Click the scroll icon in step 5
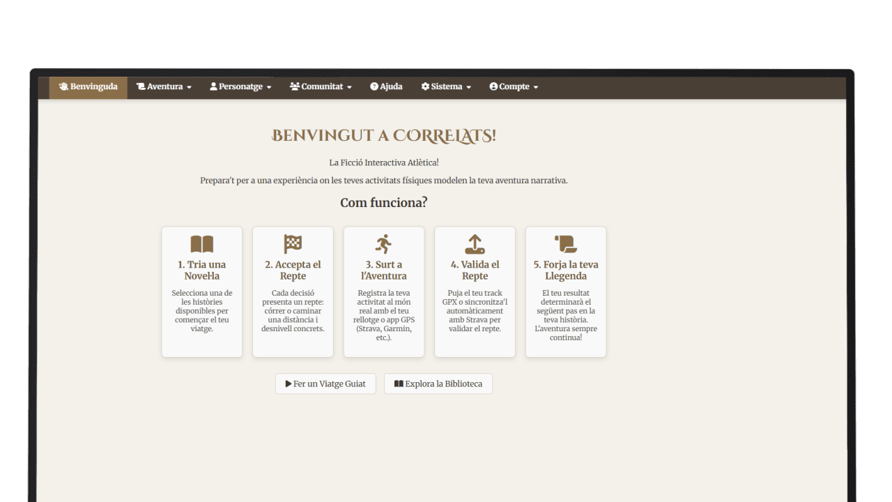Screen dimensions: 892x502 click(x=565, y=244)
